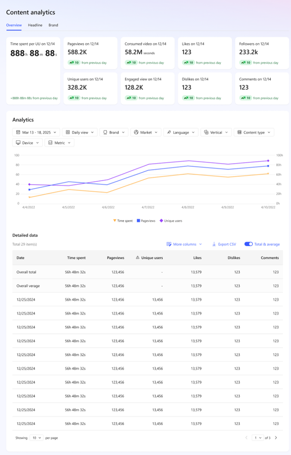This screenshot has height=455, width=291.
Task: Open the items per page dropdown
Action: [x=36, y=438]
